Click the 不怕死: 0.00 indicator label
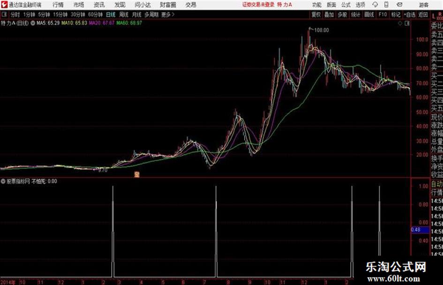Viewport: 443px width, 285px height. pyautogui.click(x=45, y=181)
